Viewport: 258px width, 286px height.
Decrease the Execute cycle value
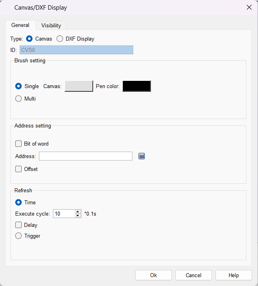click(78, 216)
